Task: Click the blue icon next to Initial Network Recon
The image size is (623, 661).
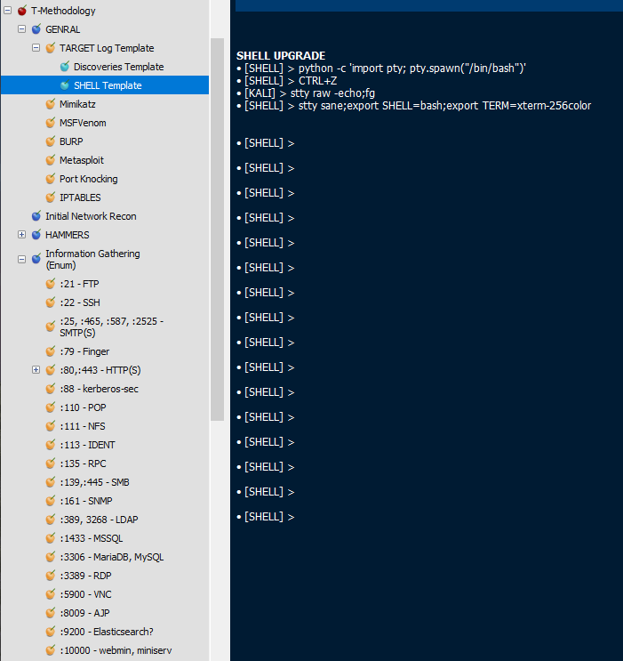Action: pos(36,216)
